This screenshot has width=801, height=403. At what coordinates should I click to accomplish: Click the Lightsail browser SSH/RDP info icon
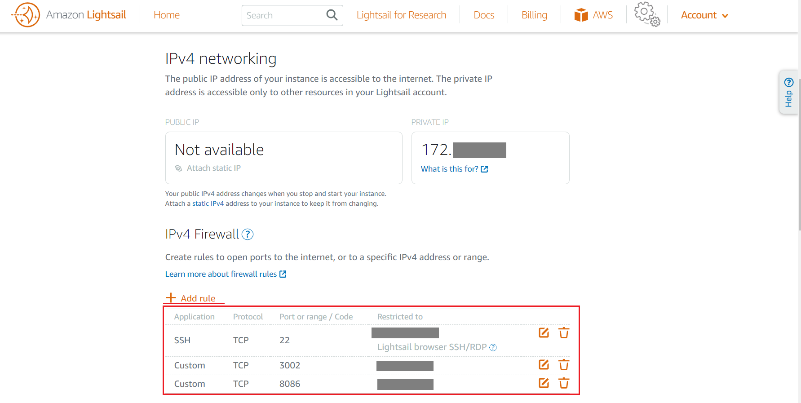[493, 347]
